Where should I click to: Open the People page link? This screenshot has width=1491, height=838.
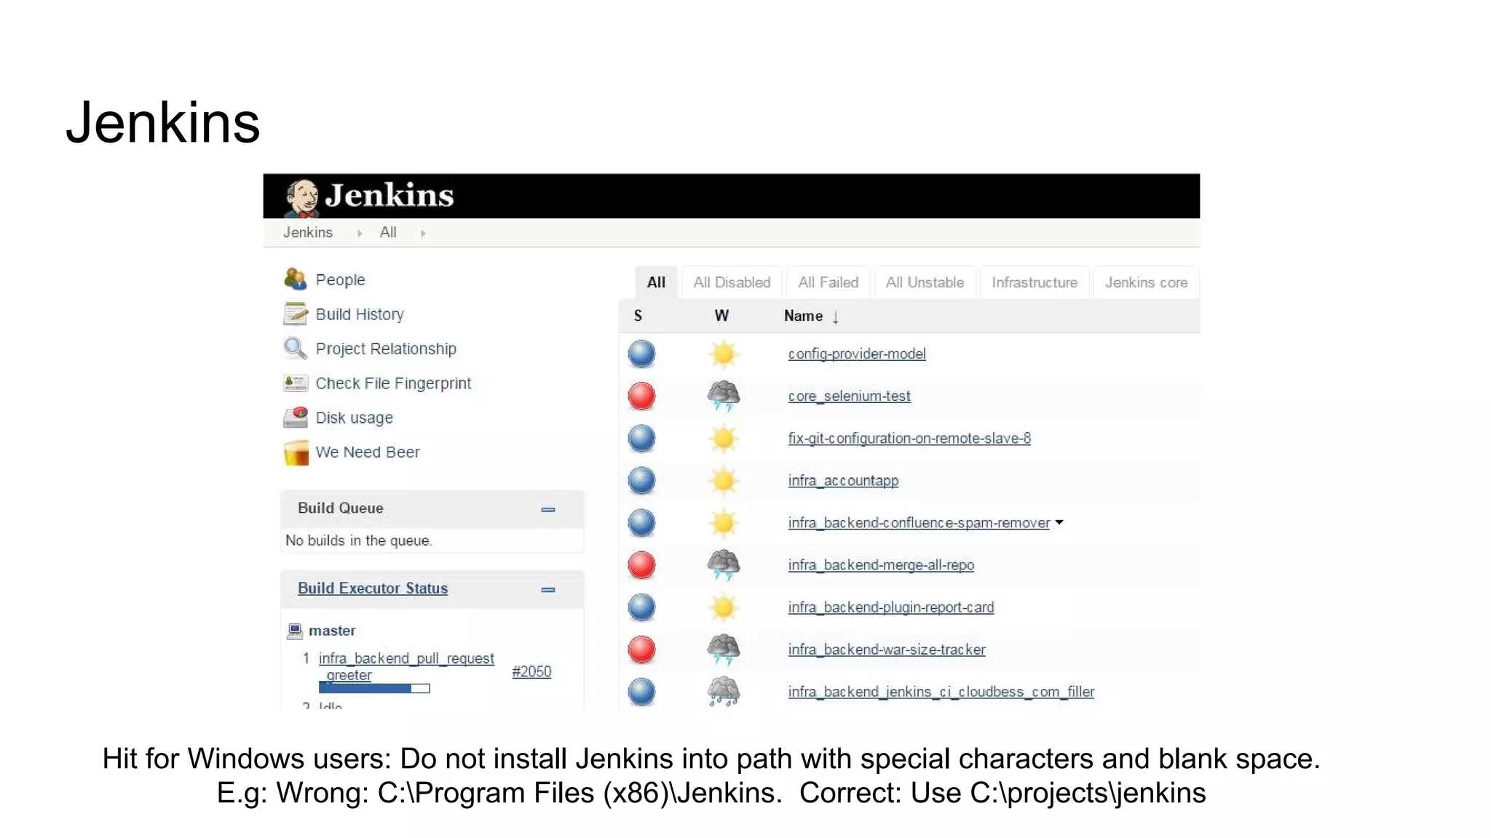click(340, 280)
